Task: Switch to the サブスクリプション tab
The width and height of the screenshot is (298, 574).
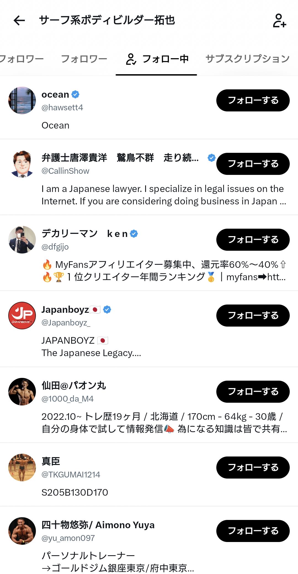Action: click(248, 59)
